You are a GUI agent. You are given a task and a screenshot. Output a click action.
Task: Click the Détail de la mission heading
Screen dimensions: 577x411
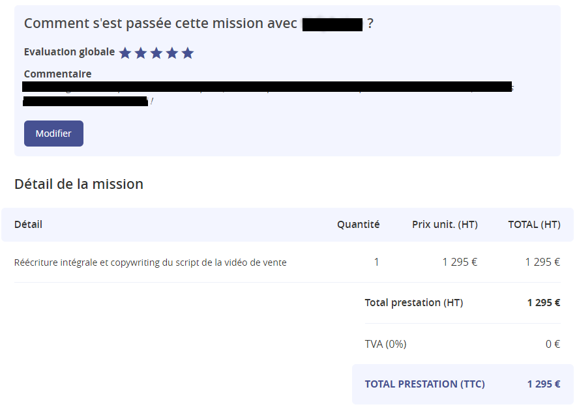[x=79, y=184]
